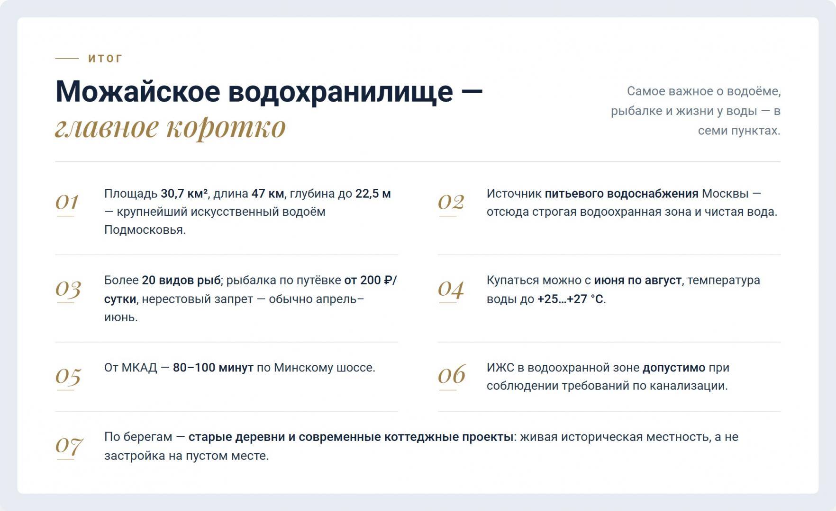Click 'живая историческая местность' phrase
836x511 pixels.
pos(615,437)
